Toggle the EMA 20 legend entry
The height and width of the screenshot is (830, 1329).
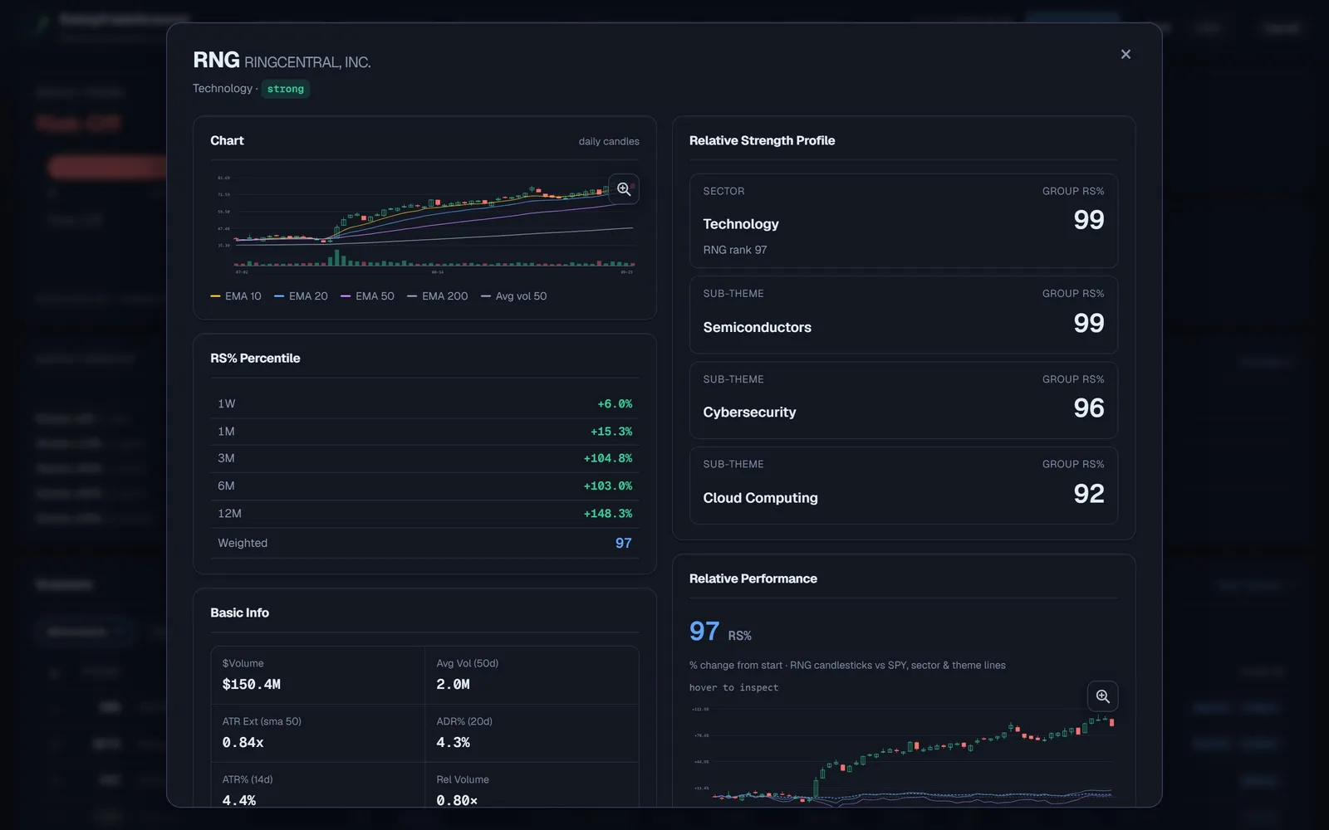pyautogui.click(x=301, y=296)
